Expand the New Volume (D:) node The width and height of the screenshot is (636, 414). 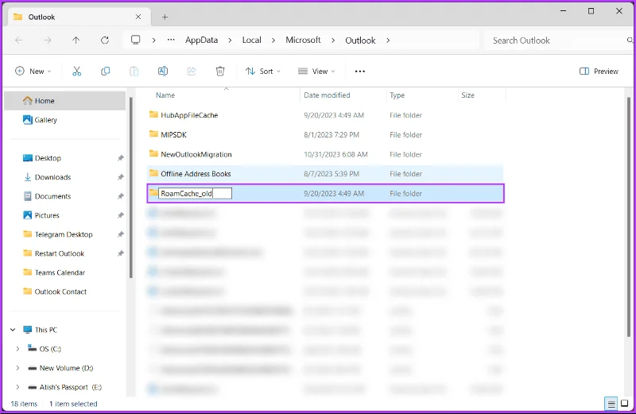pos(17,368)
